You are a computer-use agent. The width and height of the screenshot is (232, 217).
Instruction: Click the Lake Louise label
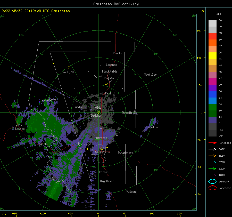[x=20, y=127]
